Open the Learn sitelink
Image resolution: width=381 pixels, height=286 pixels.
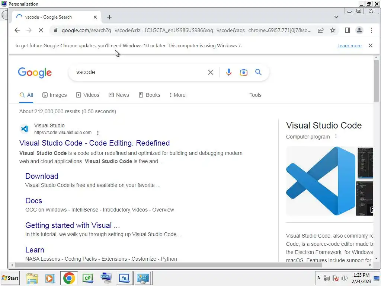pos(35,250)
